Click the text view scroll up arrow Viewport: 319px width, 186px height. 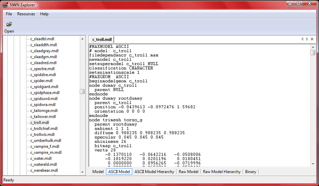point(313,47)
